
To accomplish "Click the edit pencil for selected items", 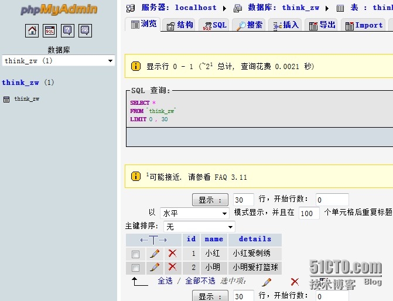I will click(x=266, y=282).
